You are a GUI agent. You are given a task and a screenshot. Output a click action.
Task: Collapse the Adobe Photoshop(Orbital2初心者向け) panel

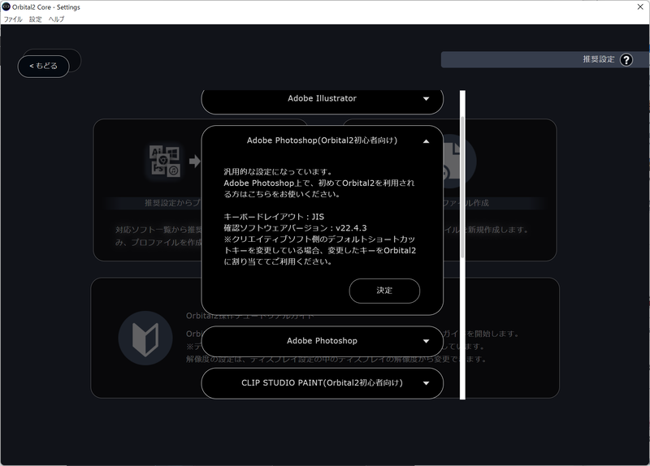(x=426, y=141)
